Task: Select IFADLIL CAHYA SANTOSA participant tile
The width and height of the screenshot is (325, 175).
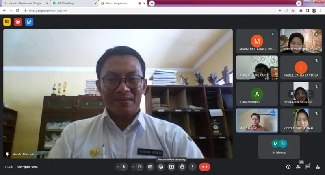Action: 301,68
